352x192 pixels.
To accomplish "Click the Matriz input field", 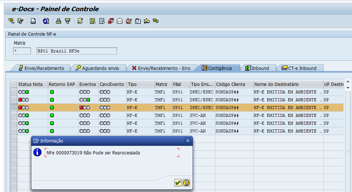I will 22,51.
